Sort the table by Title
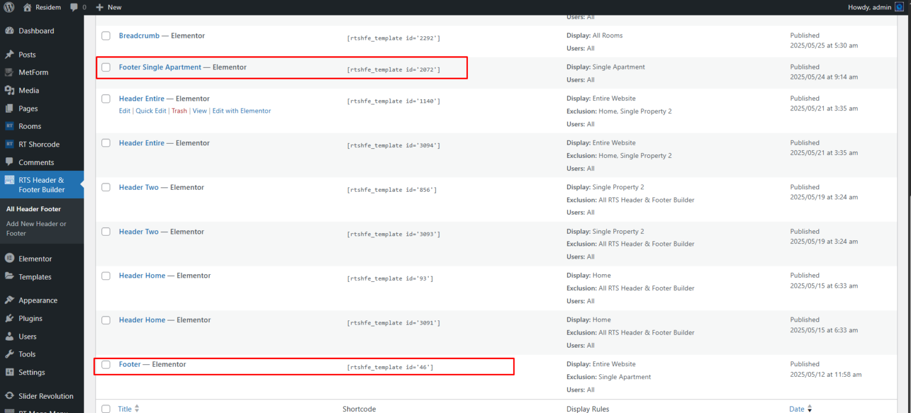911x413 pixels. 125,409
